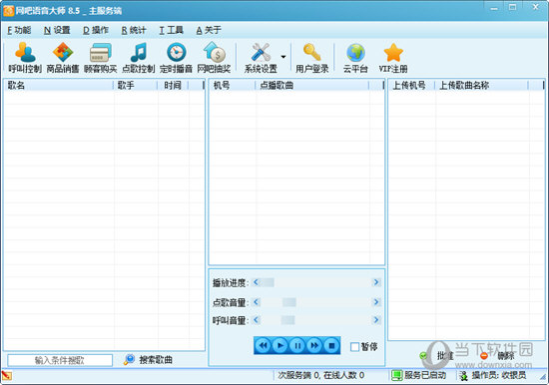Screen dimensions: 549x385
Task: Click the 点歌音量 slider thumb
Action: coord(289,302)
